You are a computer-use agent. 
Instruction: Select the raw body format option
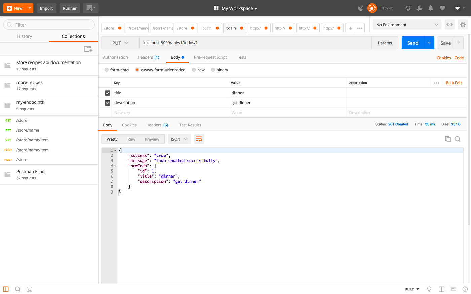pos(194,70)
